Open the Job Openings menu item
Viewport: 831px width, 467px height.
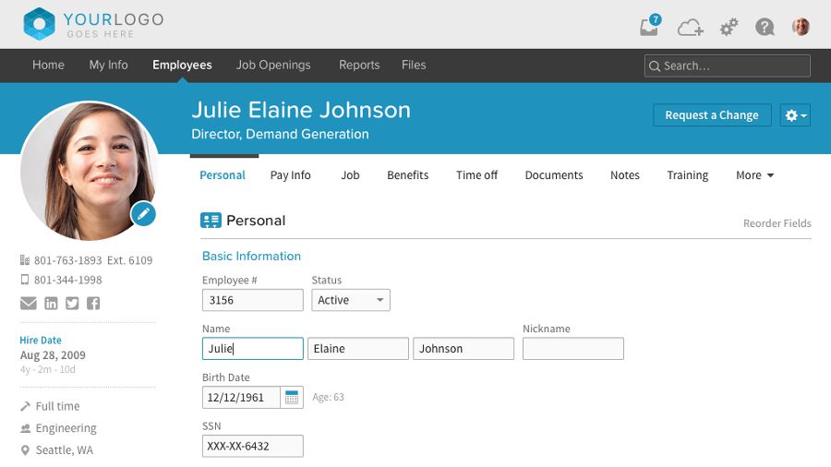273,65
